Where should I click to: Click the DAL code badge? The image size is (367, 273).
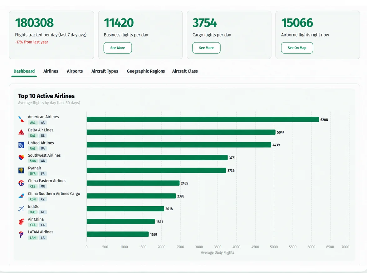click(33, 136)
